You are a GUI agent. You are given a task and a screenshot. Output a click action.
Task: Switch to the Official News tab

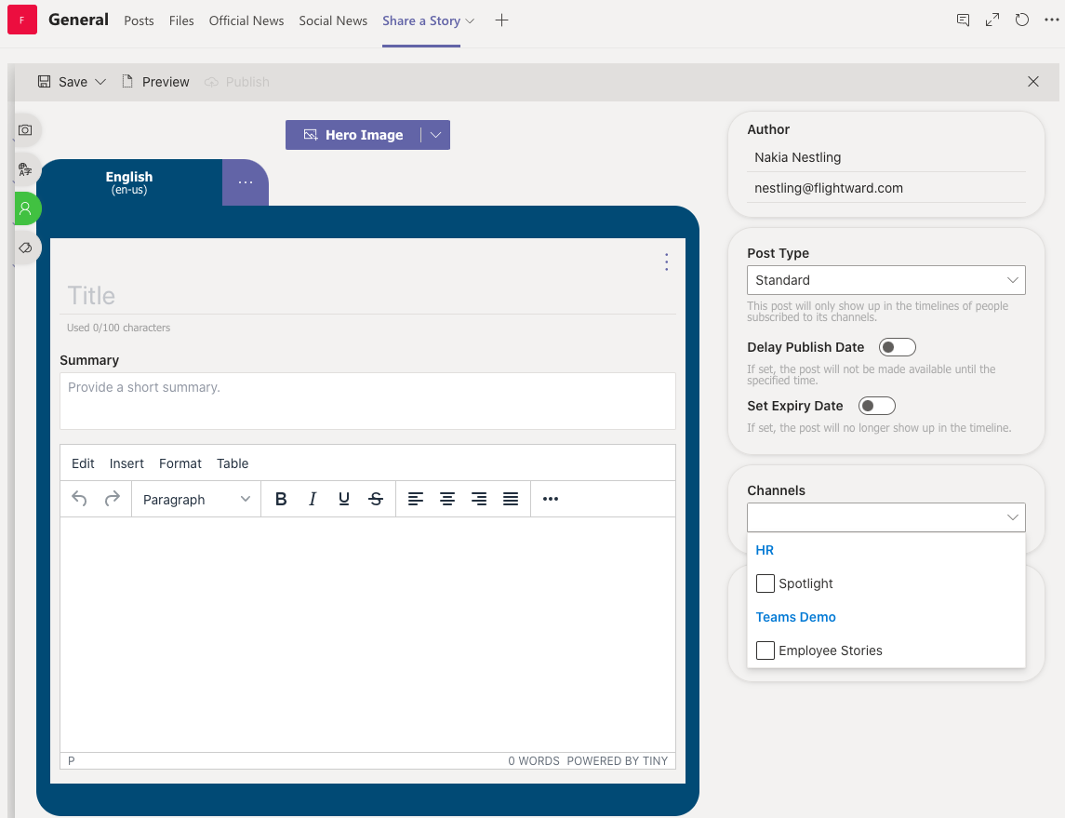[246, 20]
